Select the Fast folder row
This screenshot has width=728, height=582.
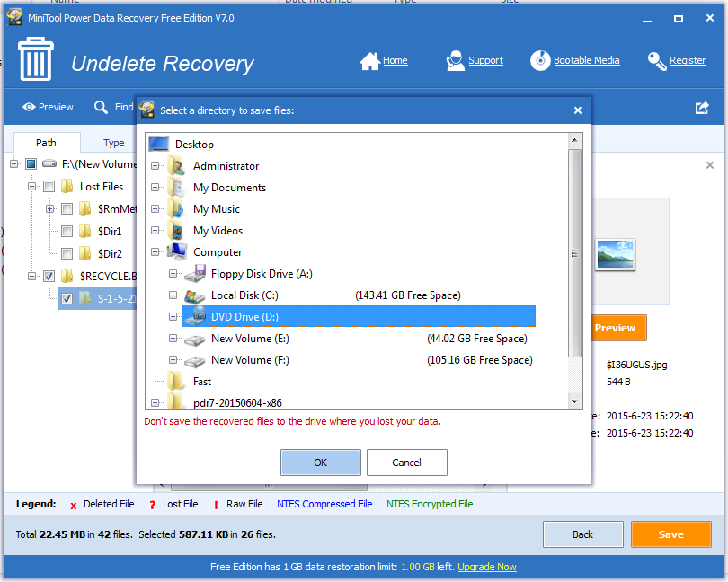tap(202, 382)
